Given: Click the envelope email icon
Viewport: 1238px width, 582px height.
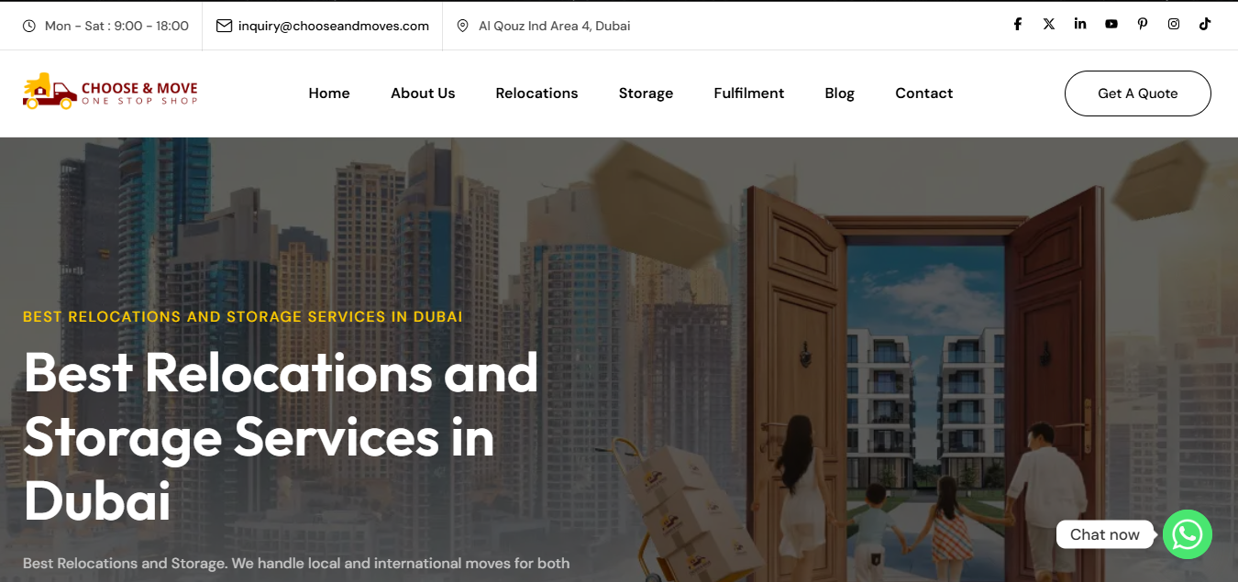Looking at the screenshot, I should (224, 26).
